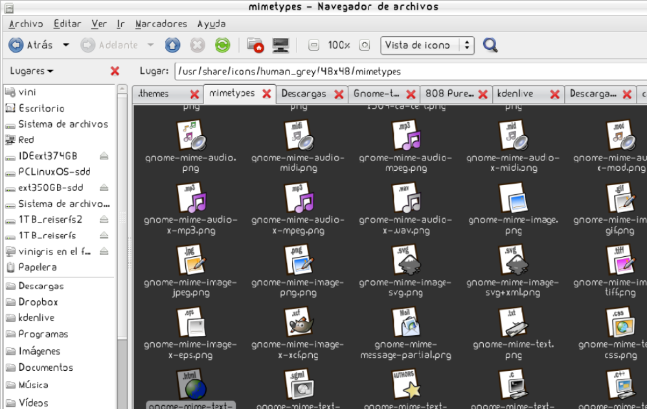The width and height of the screenshot is (647, 409).
Task: Open the Atrás history dropdown arrow
Action: [x=66, y=45]
